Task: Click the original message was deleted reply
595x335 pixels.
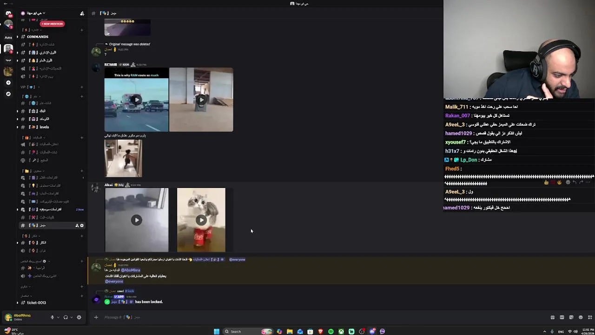Action: 129,44
